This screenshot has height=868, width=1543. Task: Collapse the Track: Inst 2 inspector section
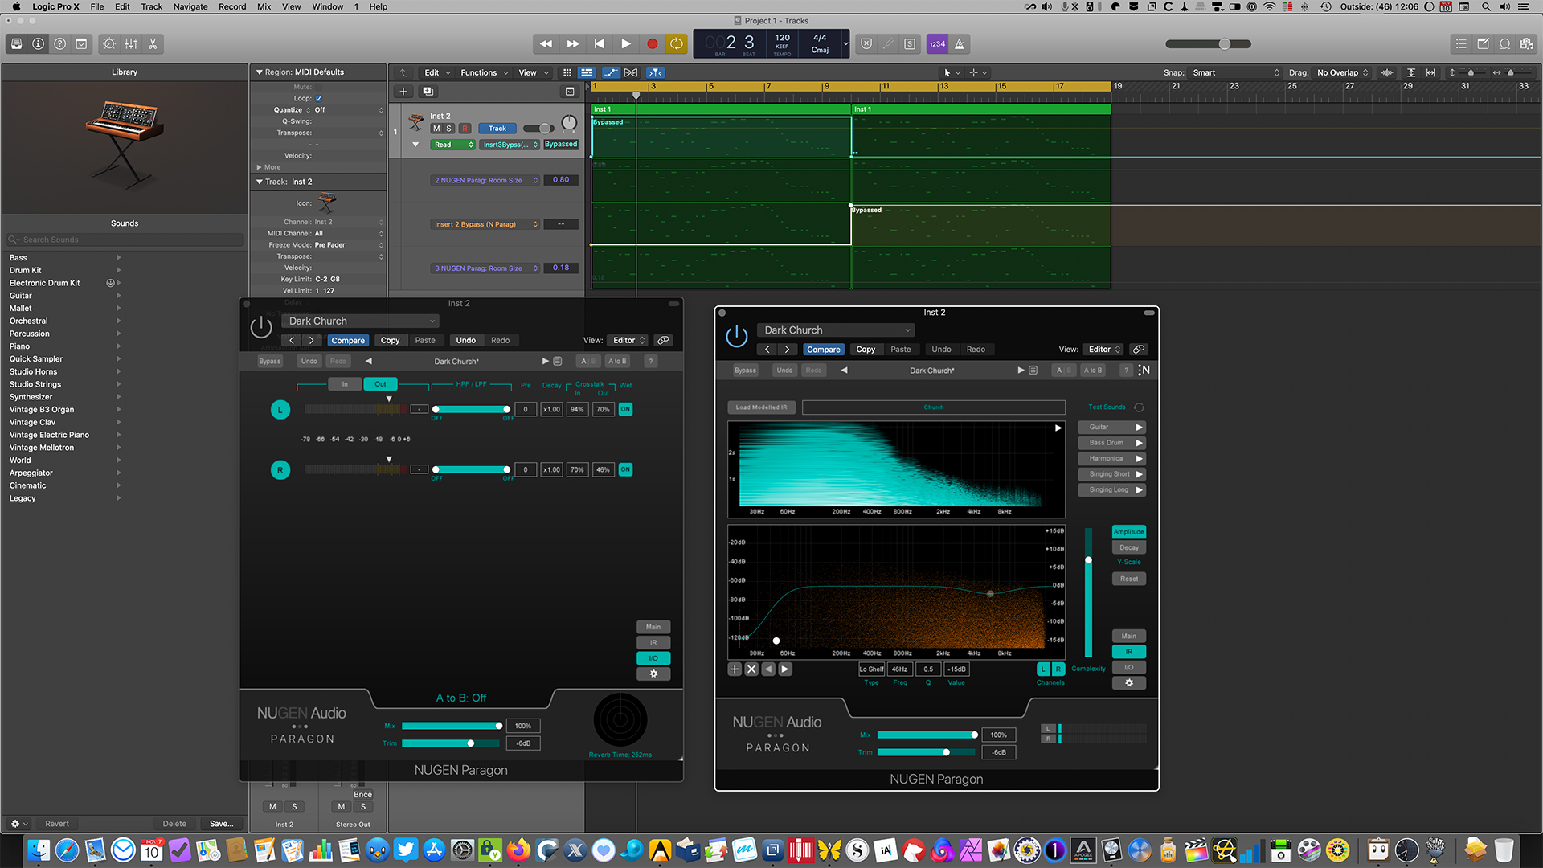tap(260, 182)
